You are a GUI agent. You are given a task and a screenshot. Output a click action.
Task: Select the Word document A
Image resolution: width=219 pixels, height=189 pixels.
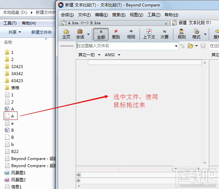[9, 109]
